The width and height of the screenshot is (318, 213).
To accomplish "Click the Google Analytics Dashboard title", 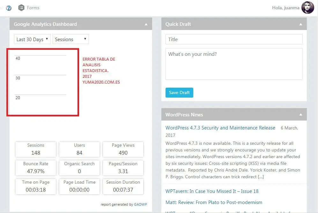I will click(45, 24).
